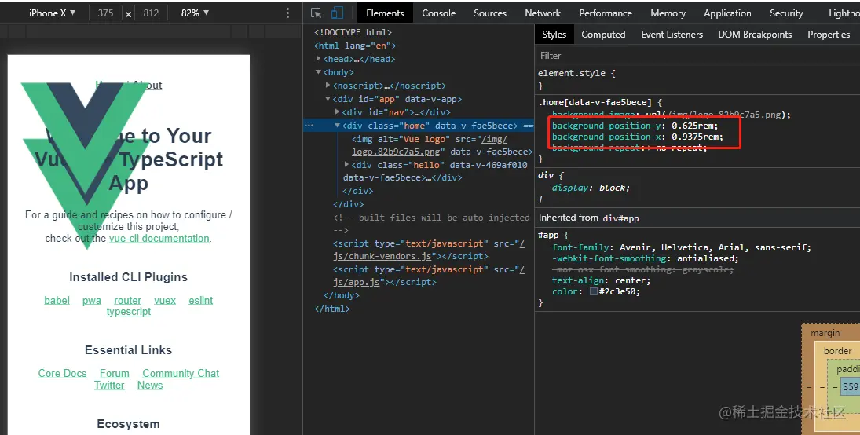The width and height of the screenshot is (860, 435).
Task: Click the eslint plugin link
Action: pos(201,300)
